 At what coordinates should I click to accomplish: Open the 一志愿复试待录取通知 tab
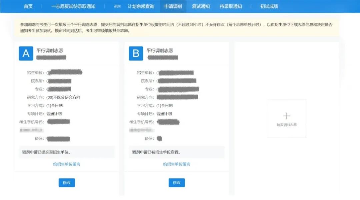pyautogui.click(x=74, y=6)
